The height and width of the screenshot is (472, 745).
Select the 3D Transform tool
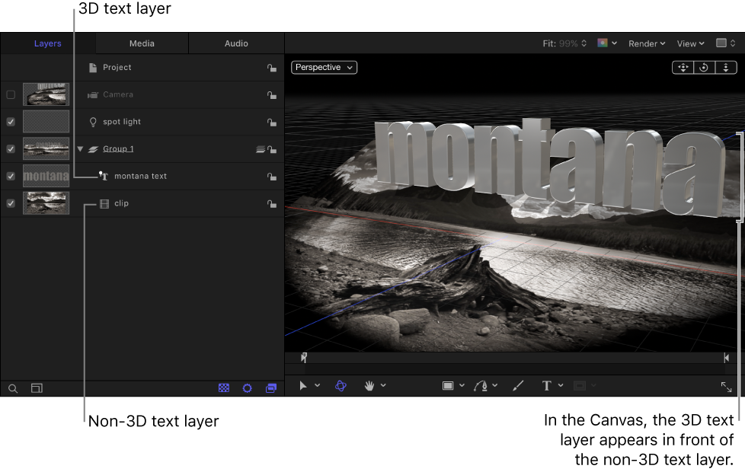click(x=341, y=386)
